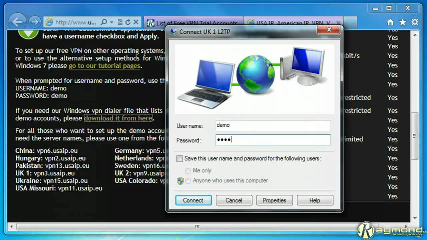Open Properties of the VPN connection
The height and width of the screenshot is (240, 427).
275,200
